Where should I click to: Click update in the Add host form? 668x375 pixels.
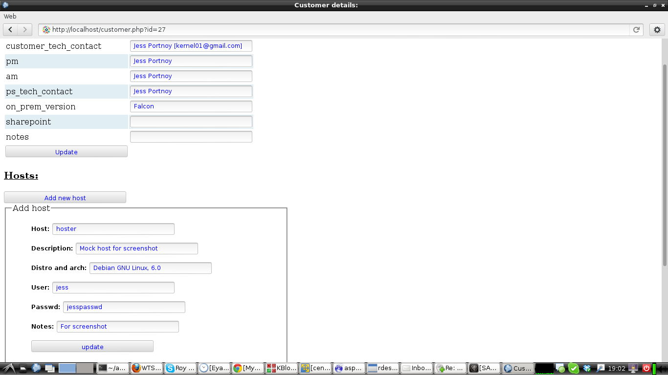click(92, 346)
